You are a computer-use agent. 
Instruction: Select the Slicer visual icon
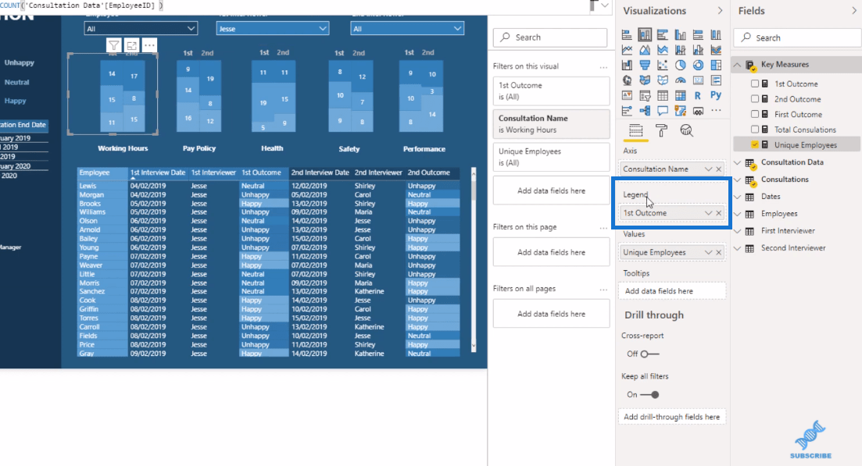(x=645, y=95)
